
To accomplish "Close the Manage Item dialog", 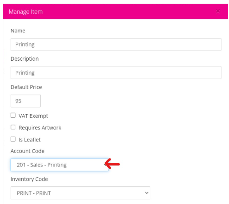I will tap(218, 11).
